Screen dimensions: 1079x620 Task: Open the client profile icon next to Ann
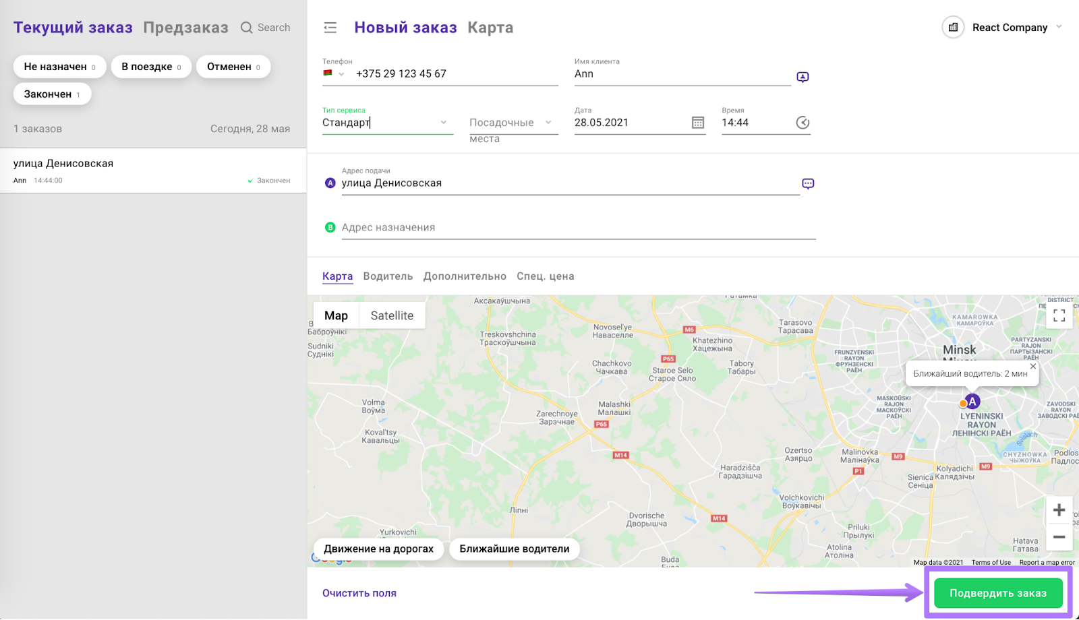803,77
